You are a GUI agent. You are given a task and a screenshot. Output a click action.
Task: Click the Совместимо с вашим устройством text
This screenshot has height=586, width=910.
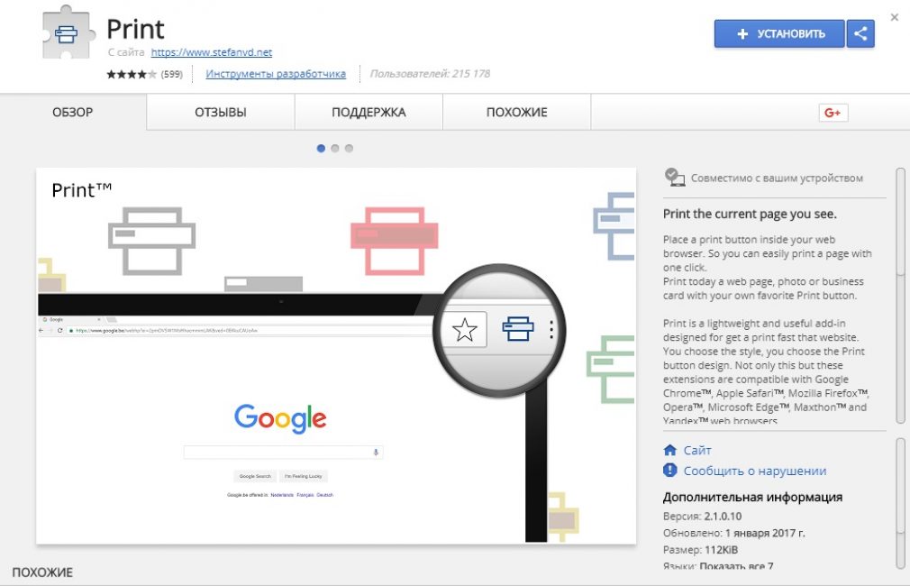pos(777,179)
